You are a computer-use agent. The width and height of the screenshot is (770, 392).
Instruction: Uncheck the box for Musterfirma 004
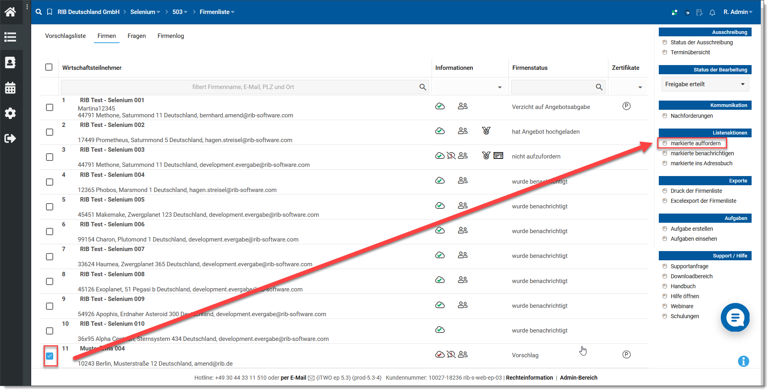[50, 356]
